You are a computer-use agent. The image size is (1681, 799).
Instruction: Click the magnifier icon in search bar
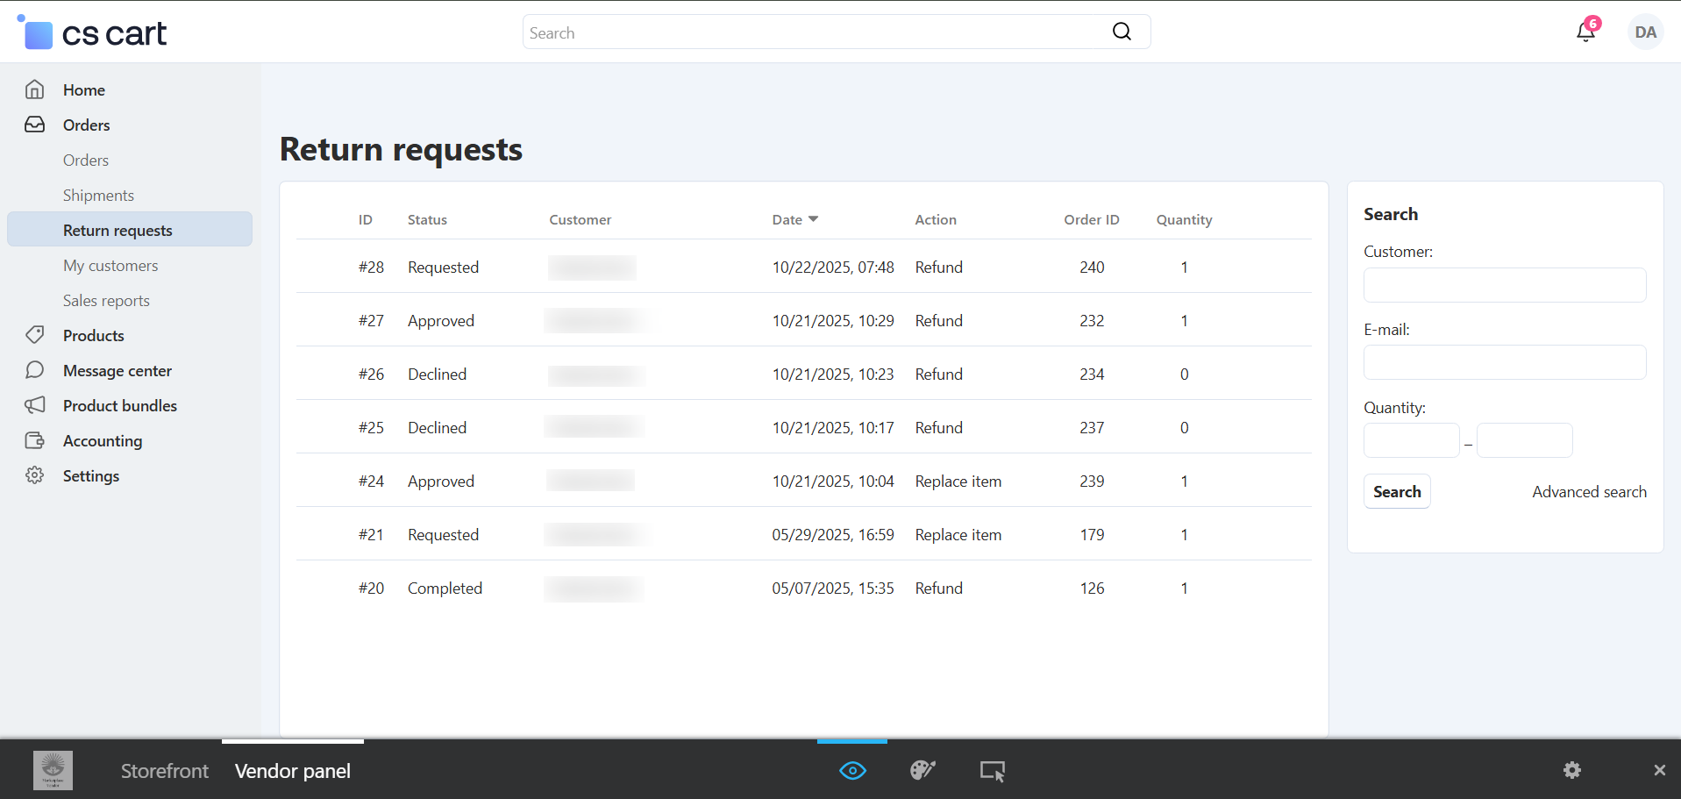(x=1122, y=32)
